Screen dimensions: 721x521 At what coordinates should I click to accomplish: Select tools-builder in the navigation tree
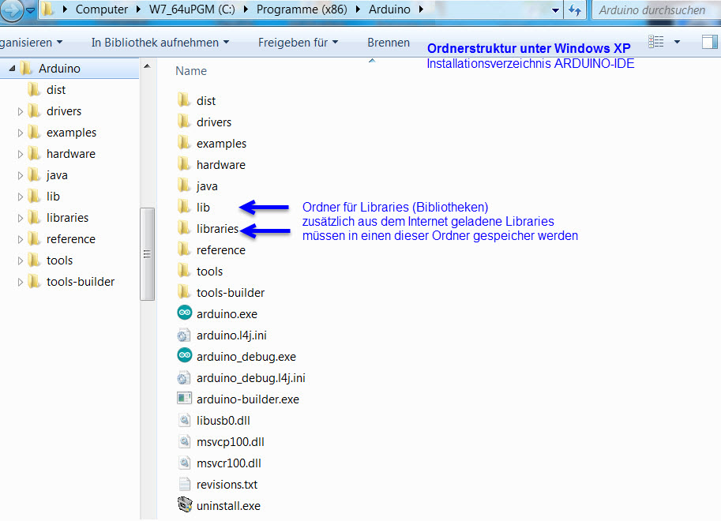pyautogui.click(x=80, y=282)
